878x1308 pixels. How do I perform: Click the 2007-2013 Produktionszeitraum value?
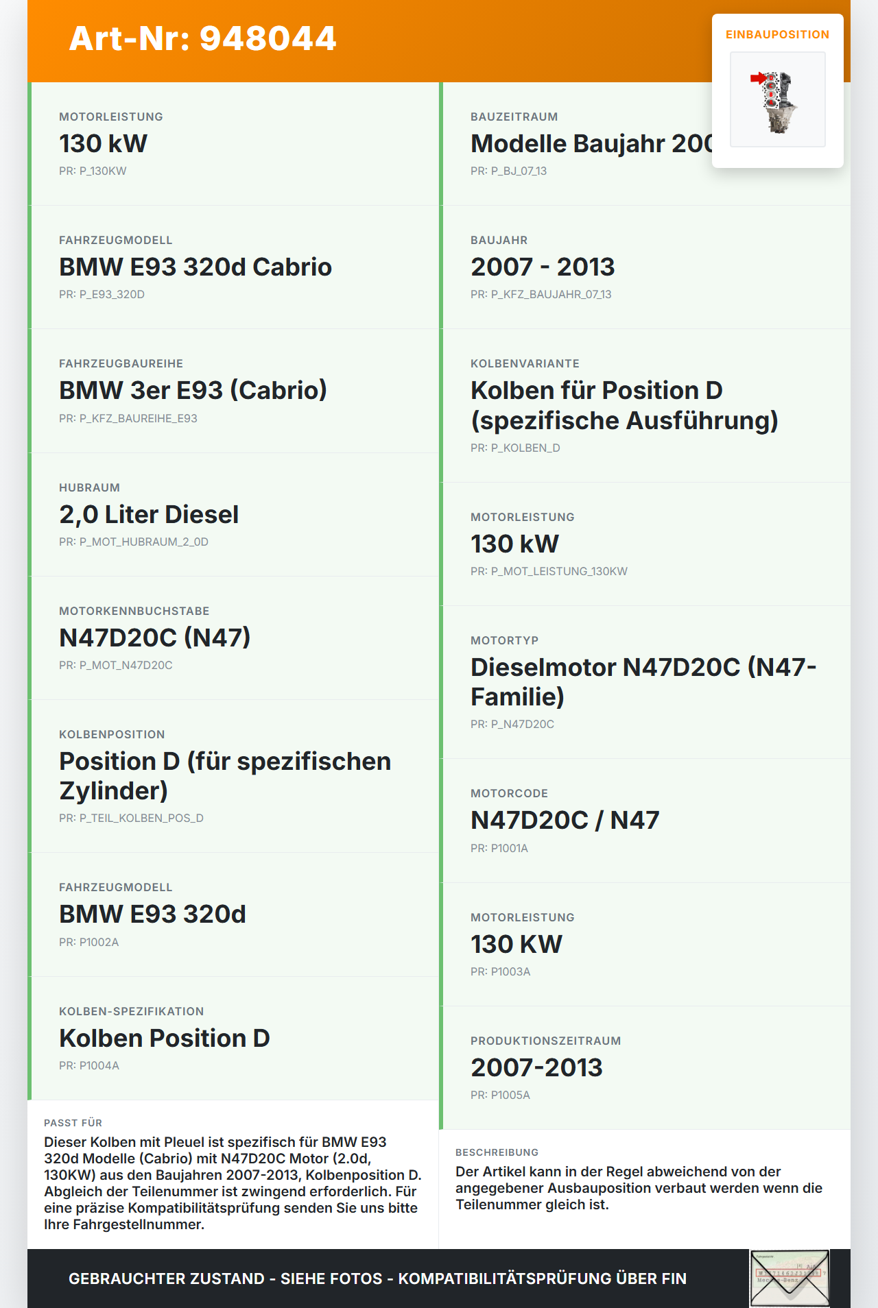point(536,1068)
